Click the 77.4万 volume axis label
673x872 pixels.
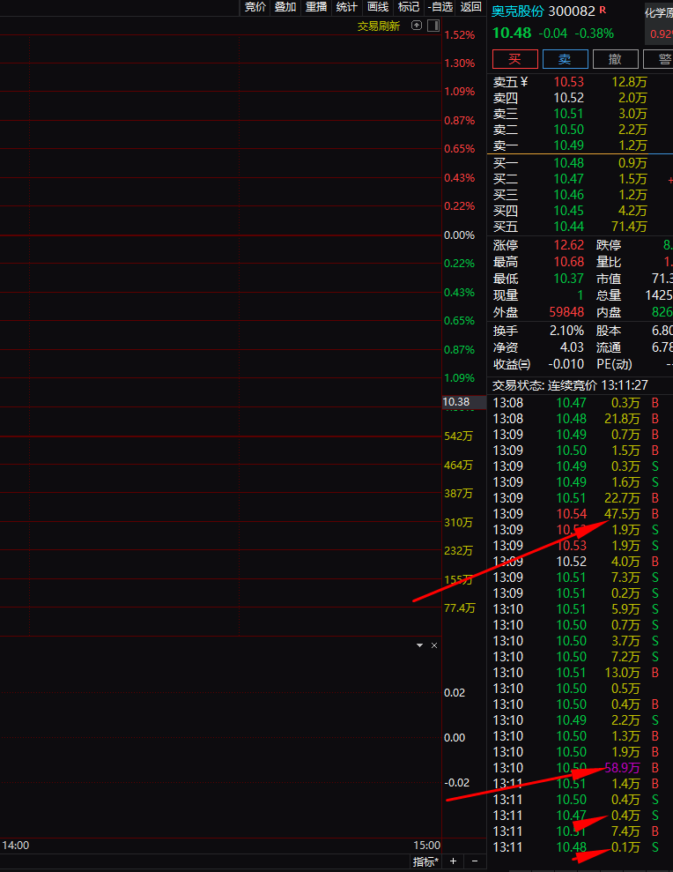(x=460, y=607)
